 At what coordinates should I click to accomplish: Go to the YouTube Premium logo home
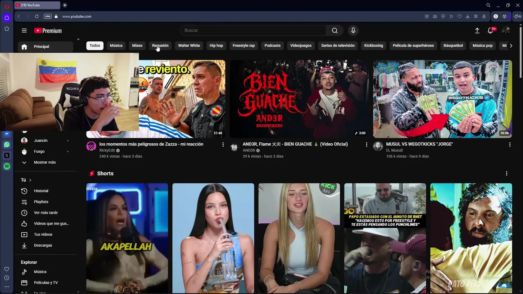[48, 31]
